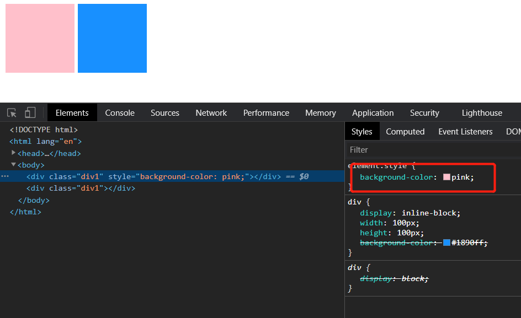Screen dimensions: 521x318
Task: Collapse the body element node
Action: [x=14, y=164]
